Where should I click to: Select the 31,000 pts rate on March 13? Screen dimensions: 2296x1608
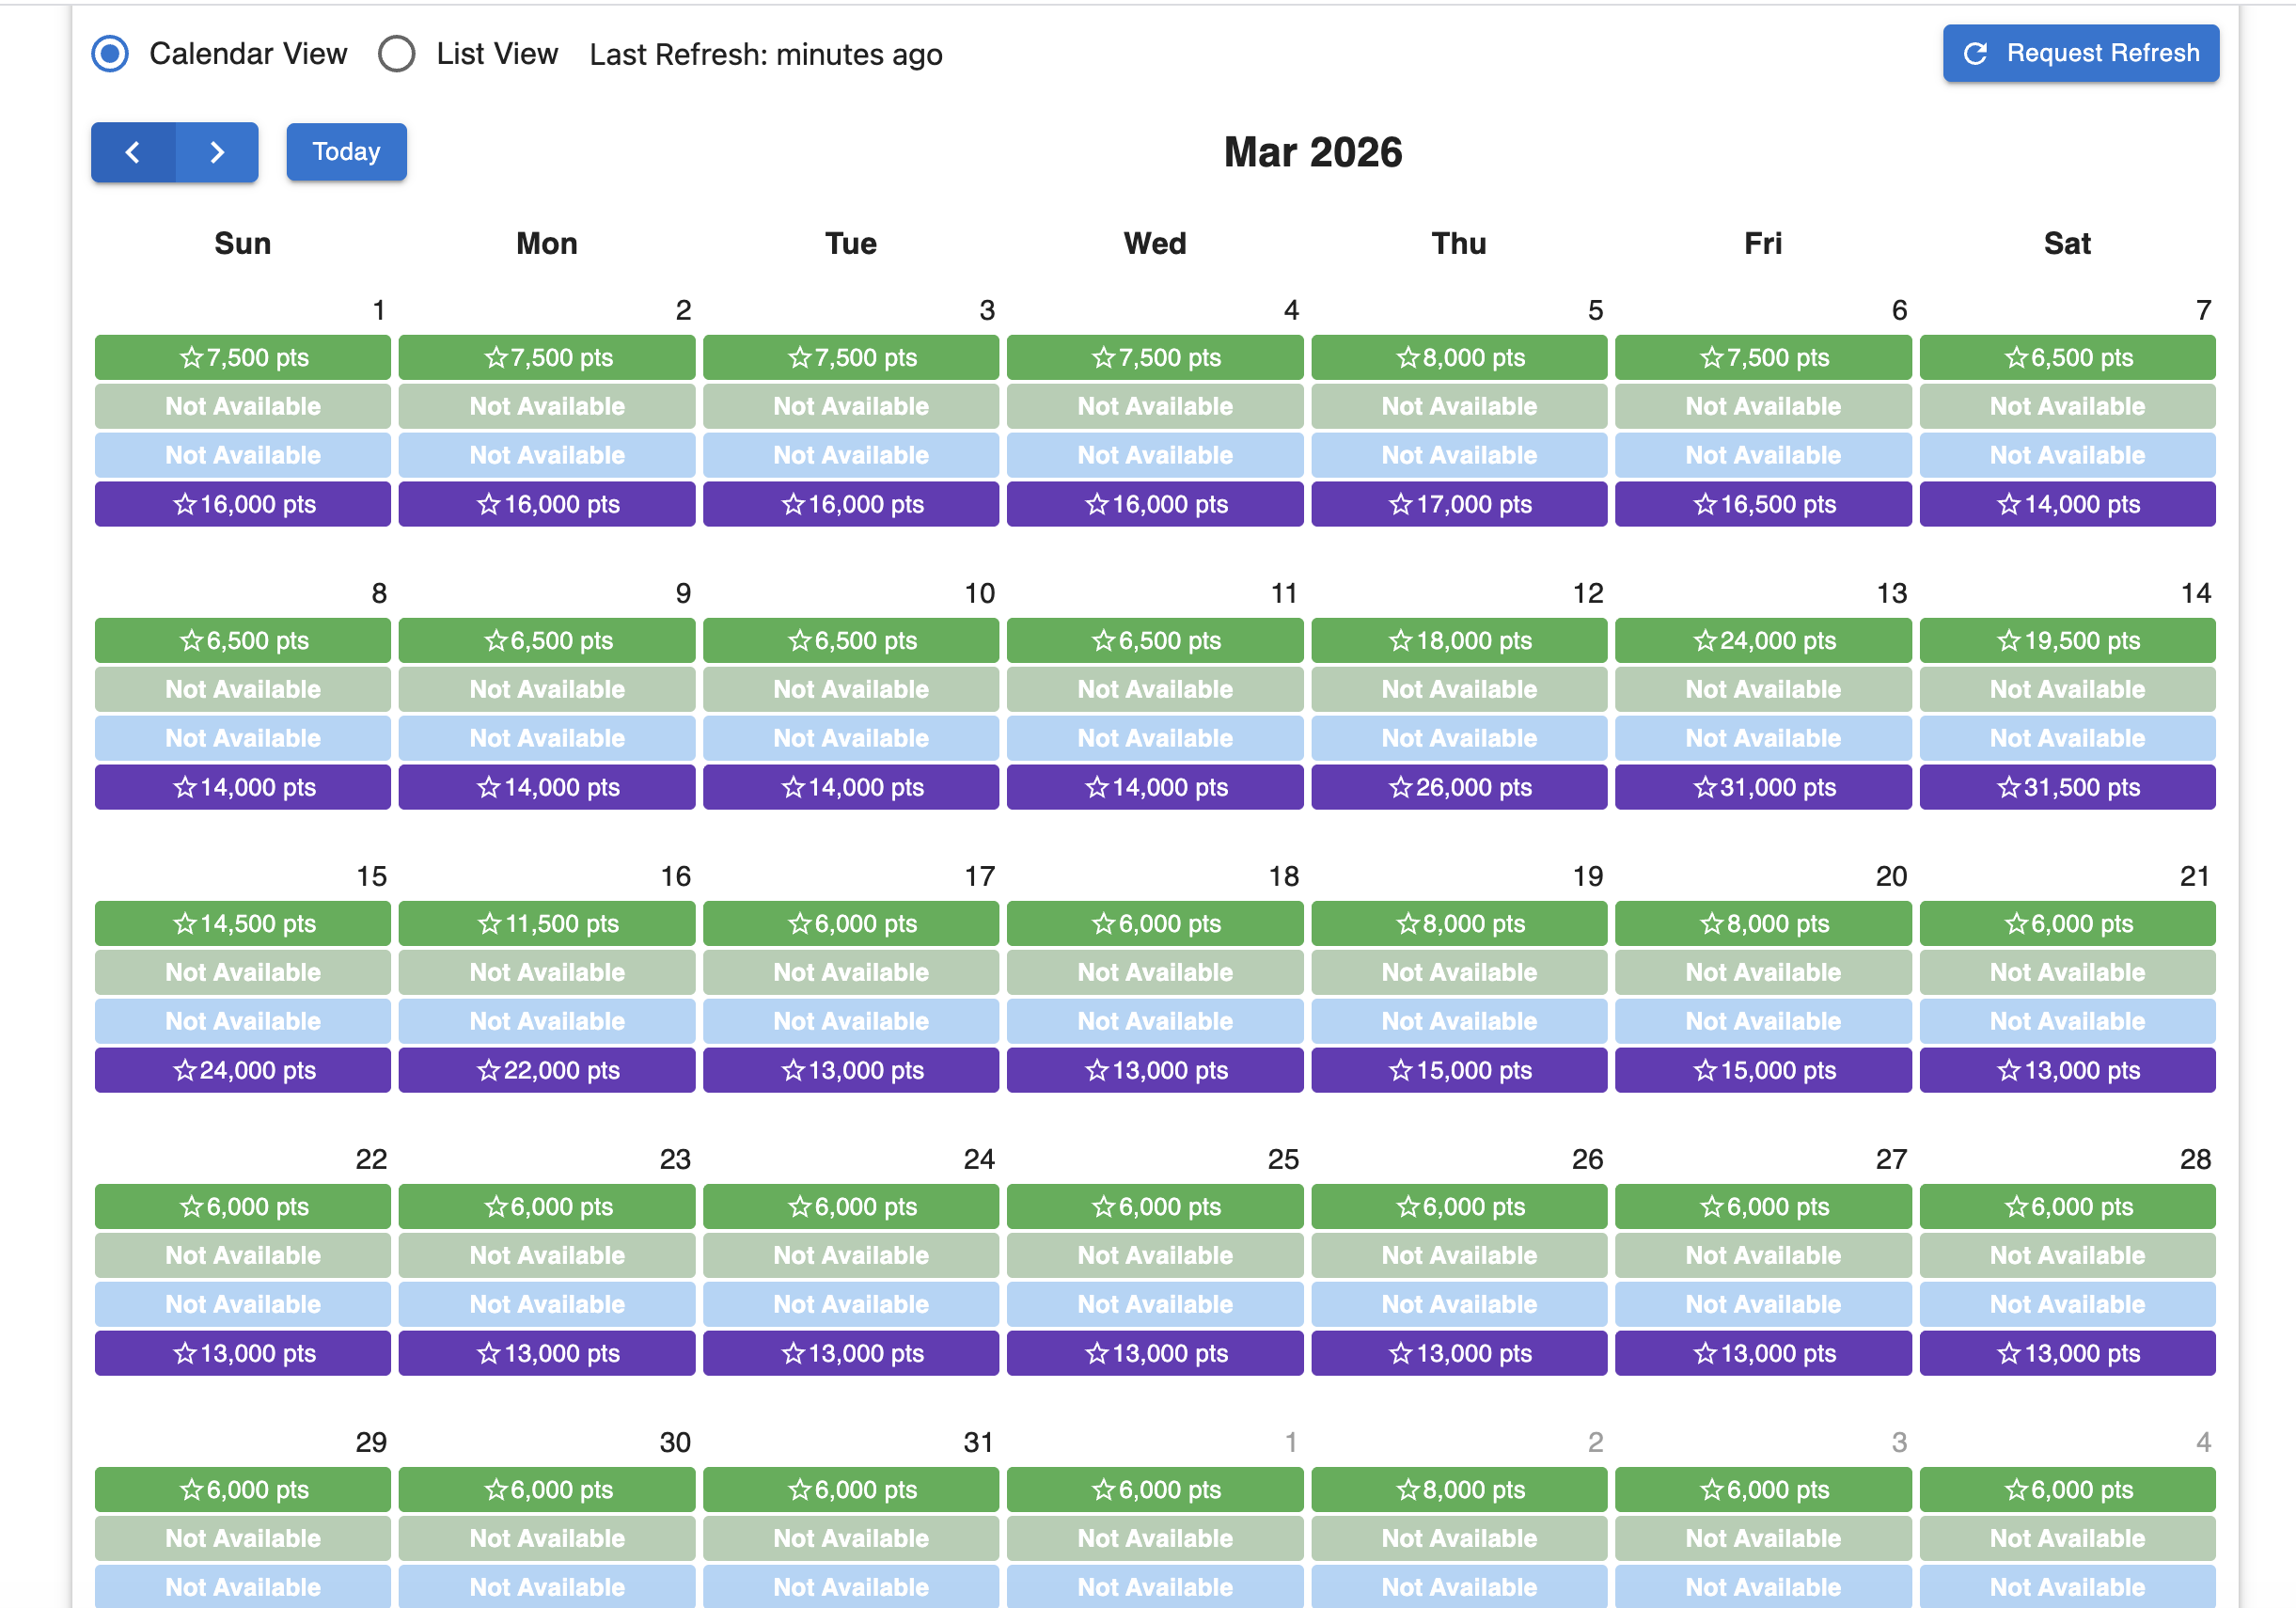(x=1763, y=787)
